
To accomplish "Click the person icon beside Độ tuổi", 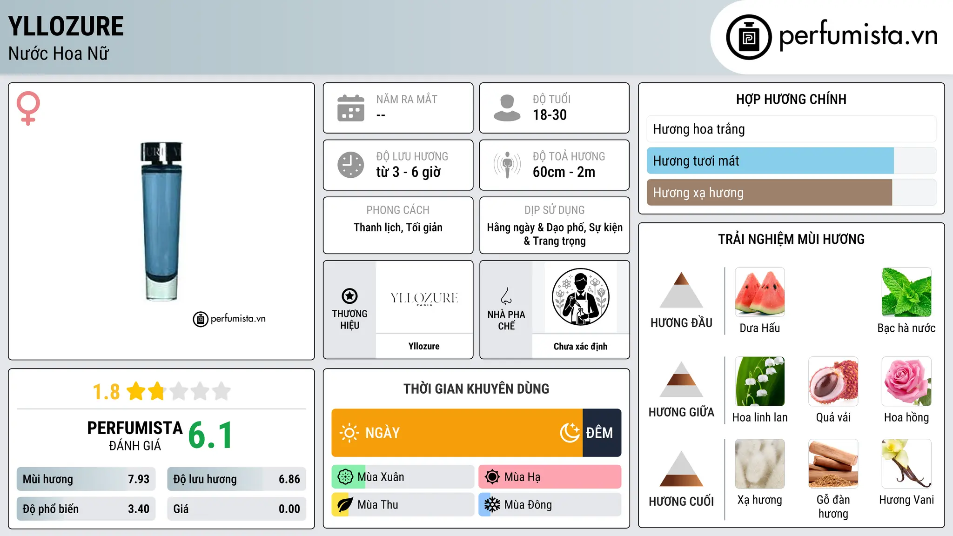I will tap(507, 108).
